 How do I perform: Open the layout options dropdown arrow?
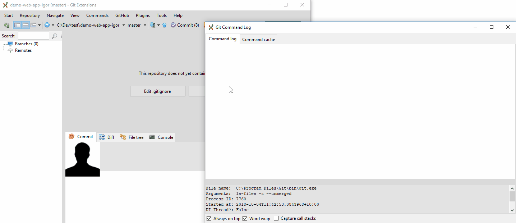point(40,25)
